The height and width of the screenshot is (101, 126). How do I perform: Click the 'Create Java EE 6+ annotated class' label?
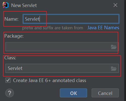tap(50, 80)
